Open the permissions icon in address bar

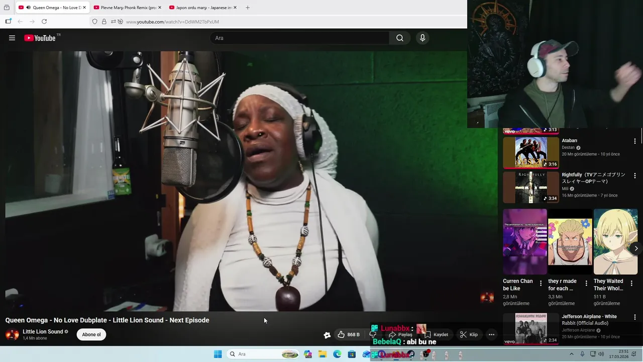(114, 22)
